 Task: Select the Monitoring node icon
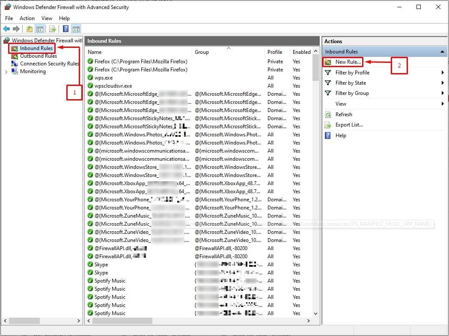(x=15, y=71)
